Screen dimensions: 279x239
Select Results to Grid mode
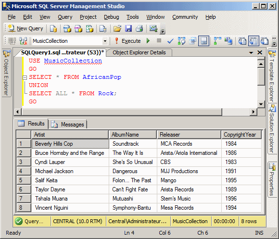click(x=254, y=41)
